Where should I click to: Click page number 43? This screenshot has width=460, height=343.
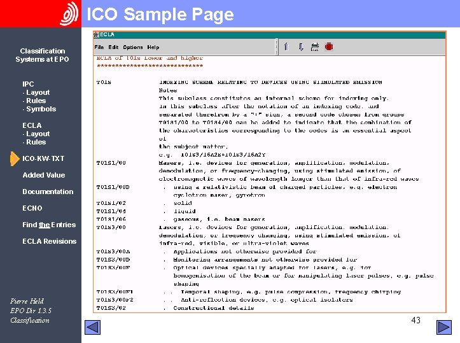click(x=415, y=320)
